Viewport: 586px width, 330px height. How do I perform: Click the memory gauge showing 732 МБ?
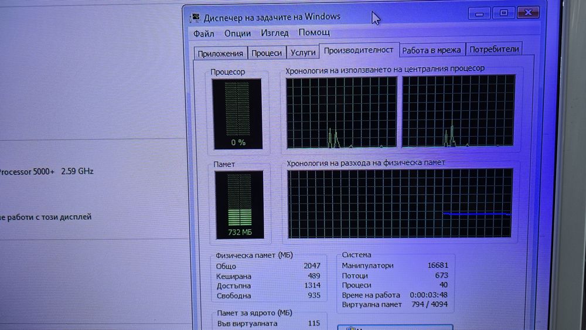pyautogui.click(x=240, y=205)
